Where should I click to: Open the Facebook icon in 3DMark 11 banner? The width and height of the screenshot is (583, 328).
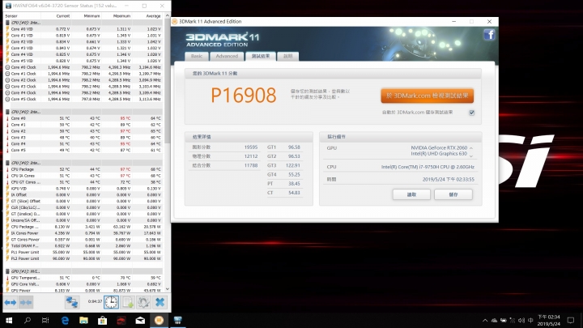pos(489,35)
